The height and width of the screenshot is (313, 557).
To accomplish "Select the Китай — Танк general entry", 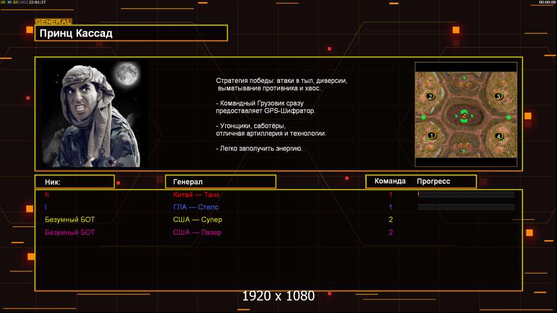I will pyautogui.click(x=196, y=195).
